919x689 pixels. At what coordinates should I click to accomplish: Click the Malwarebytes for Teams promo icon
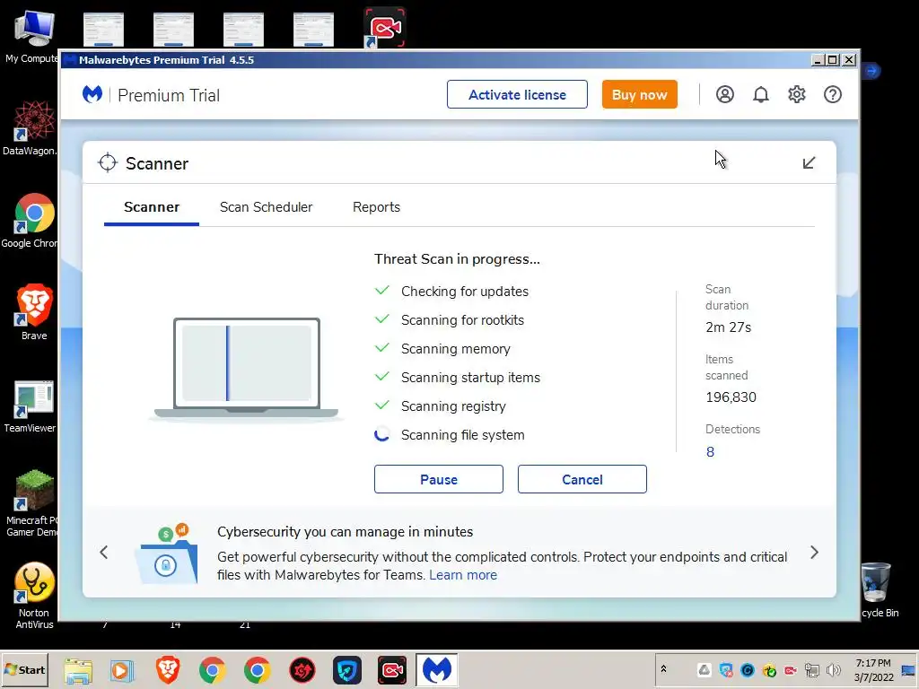point(166,554)
